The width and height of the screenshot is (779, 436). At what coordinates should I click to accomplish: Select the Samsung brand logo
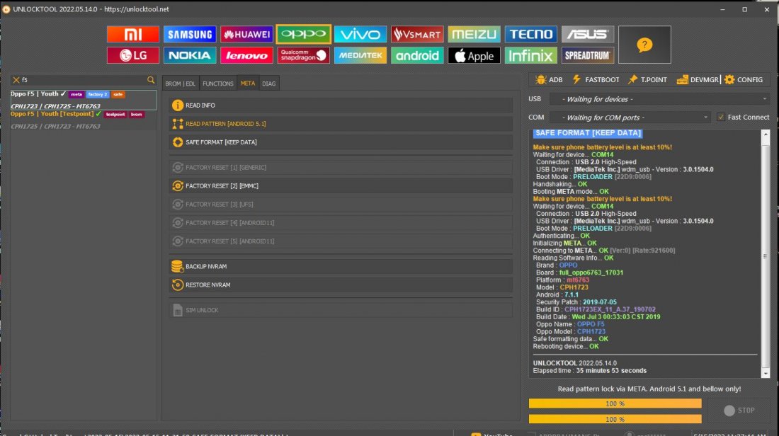[190, 34]
